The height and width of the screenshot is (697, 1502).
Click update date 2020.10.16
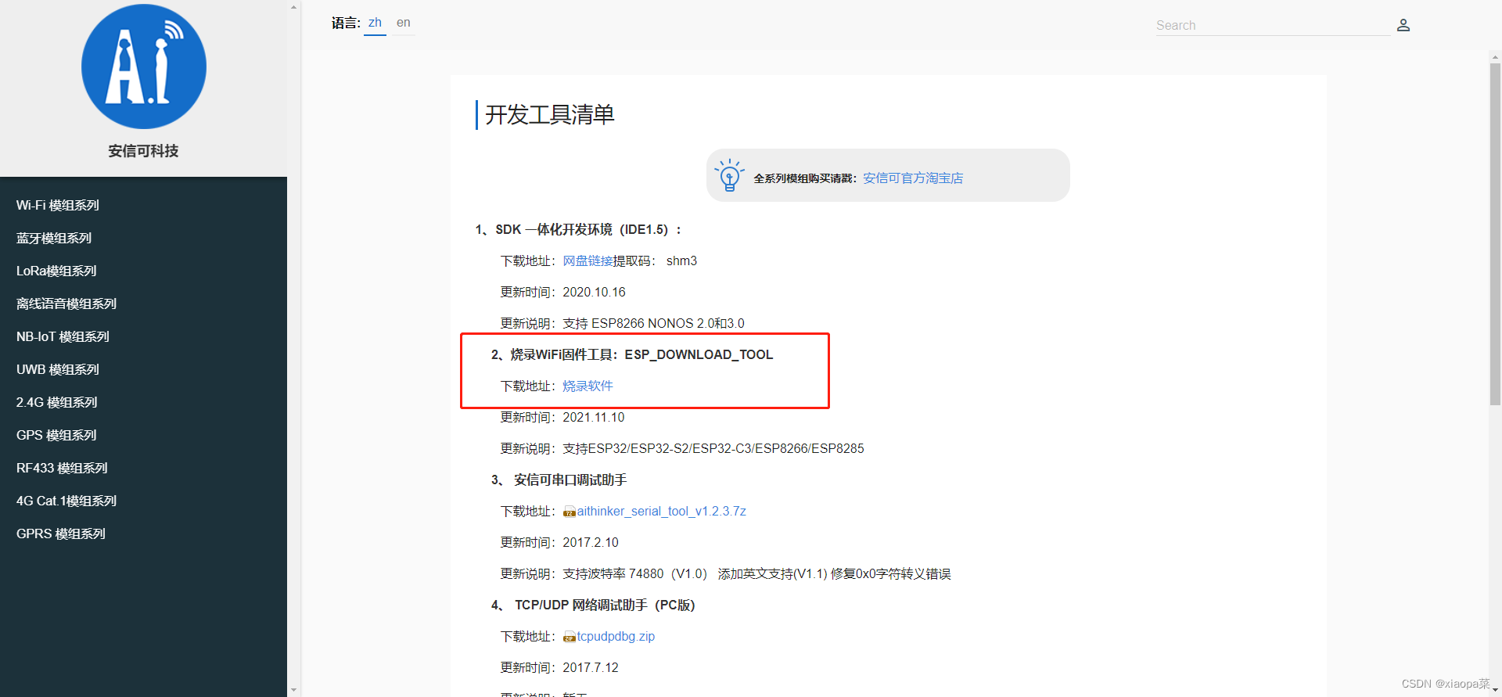point(594,292)
